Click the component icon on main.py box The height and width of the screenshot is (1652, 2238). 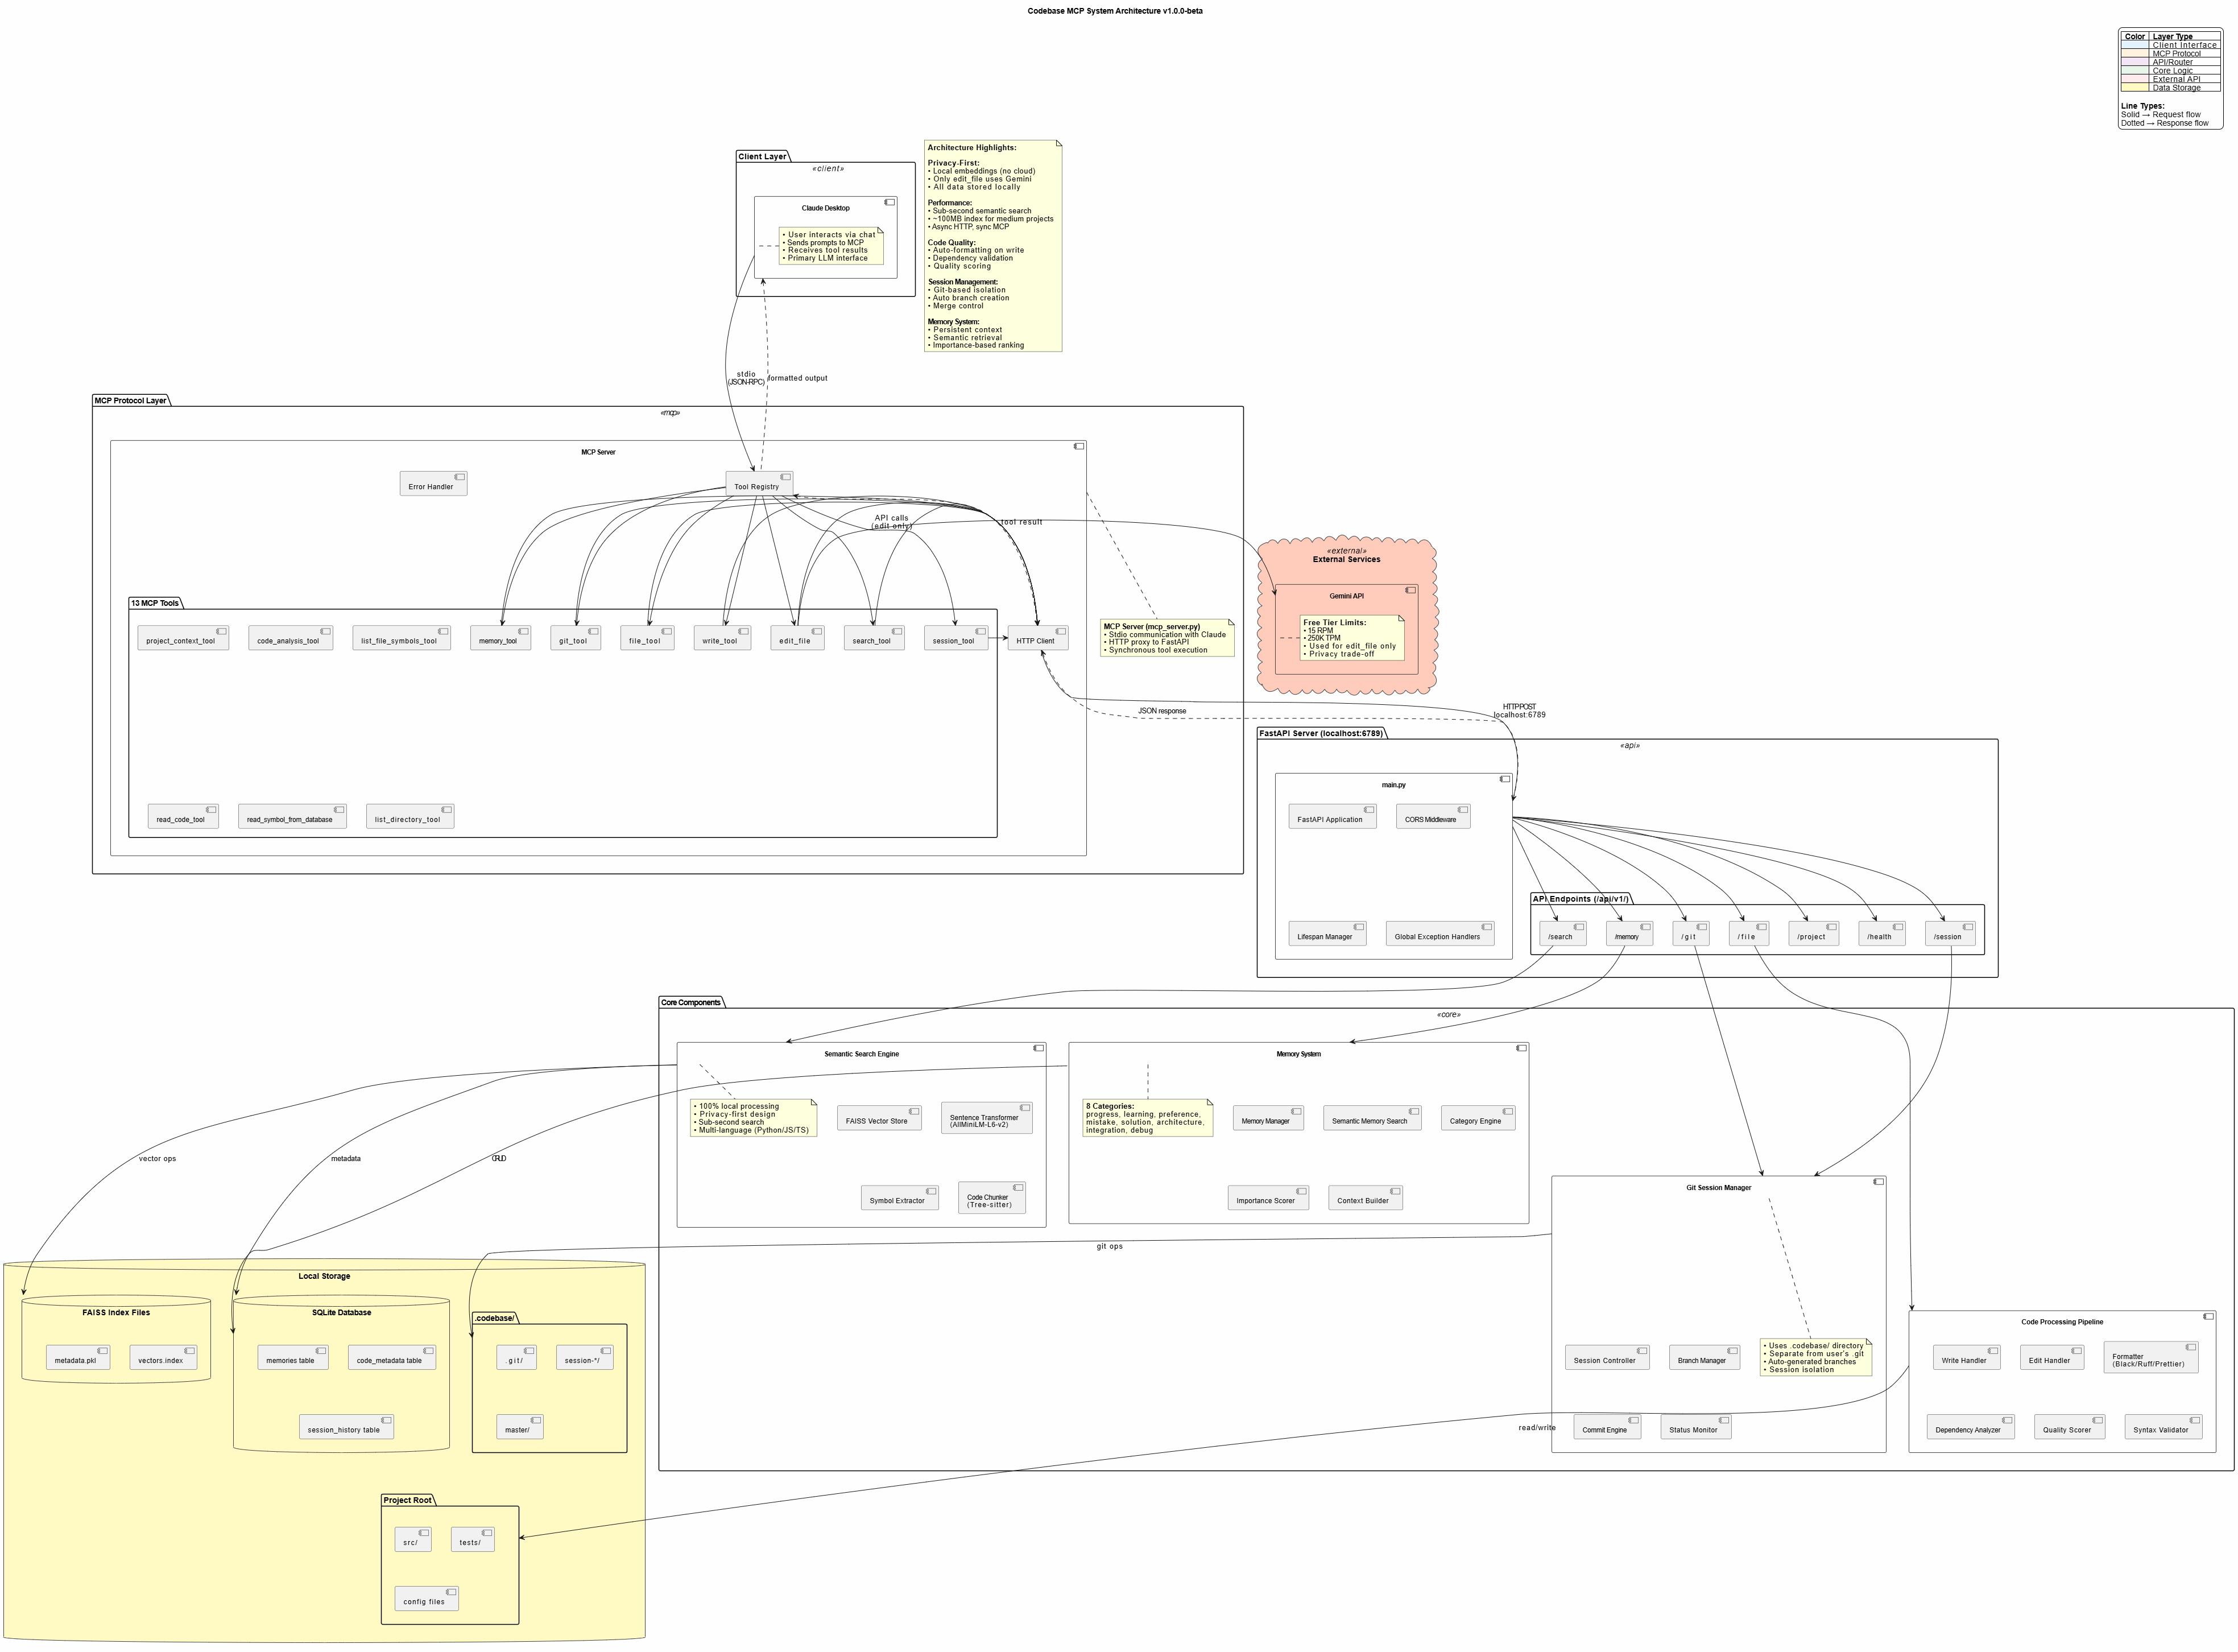(x=1504, y=779)
